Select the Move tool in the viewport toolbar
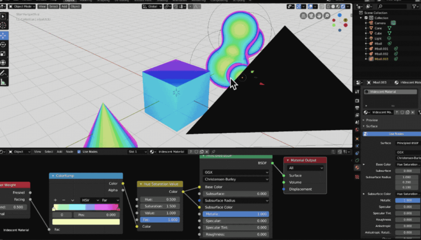 [x=3, y=35]
